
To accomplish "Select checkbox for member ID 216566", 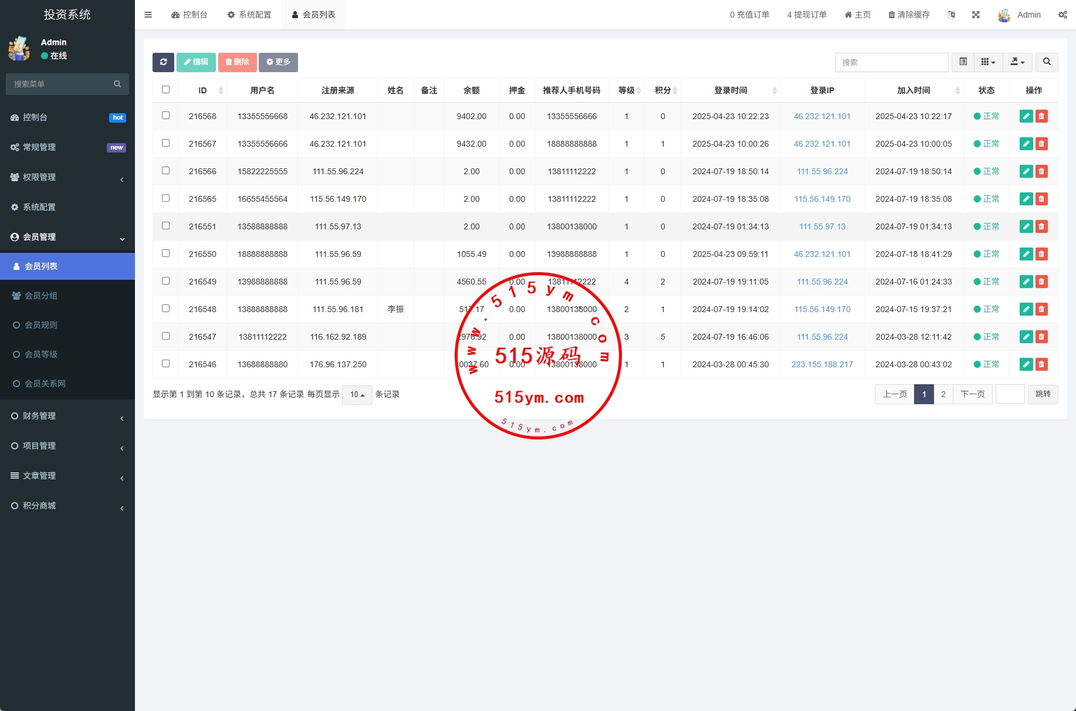I will coord(165,171).
